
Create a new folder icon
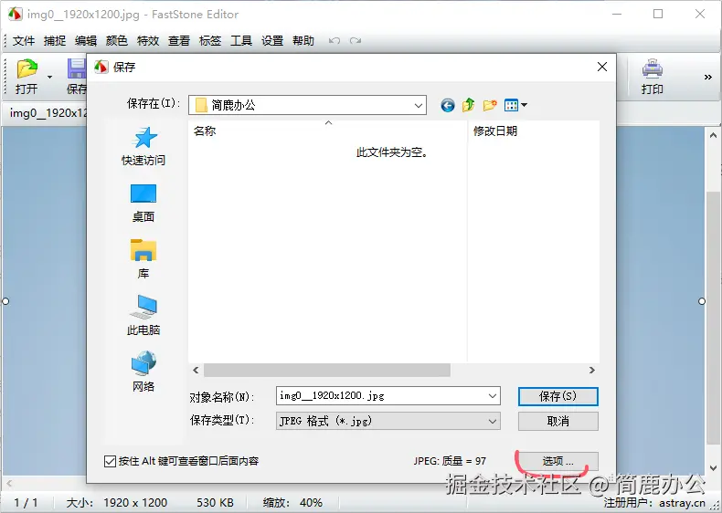[490, 105]
